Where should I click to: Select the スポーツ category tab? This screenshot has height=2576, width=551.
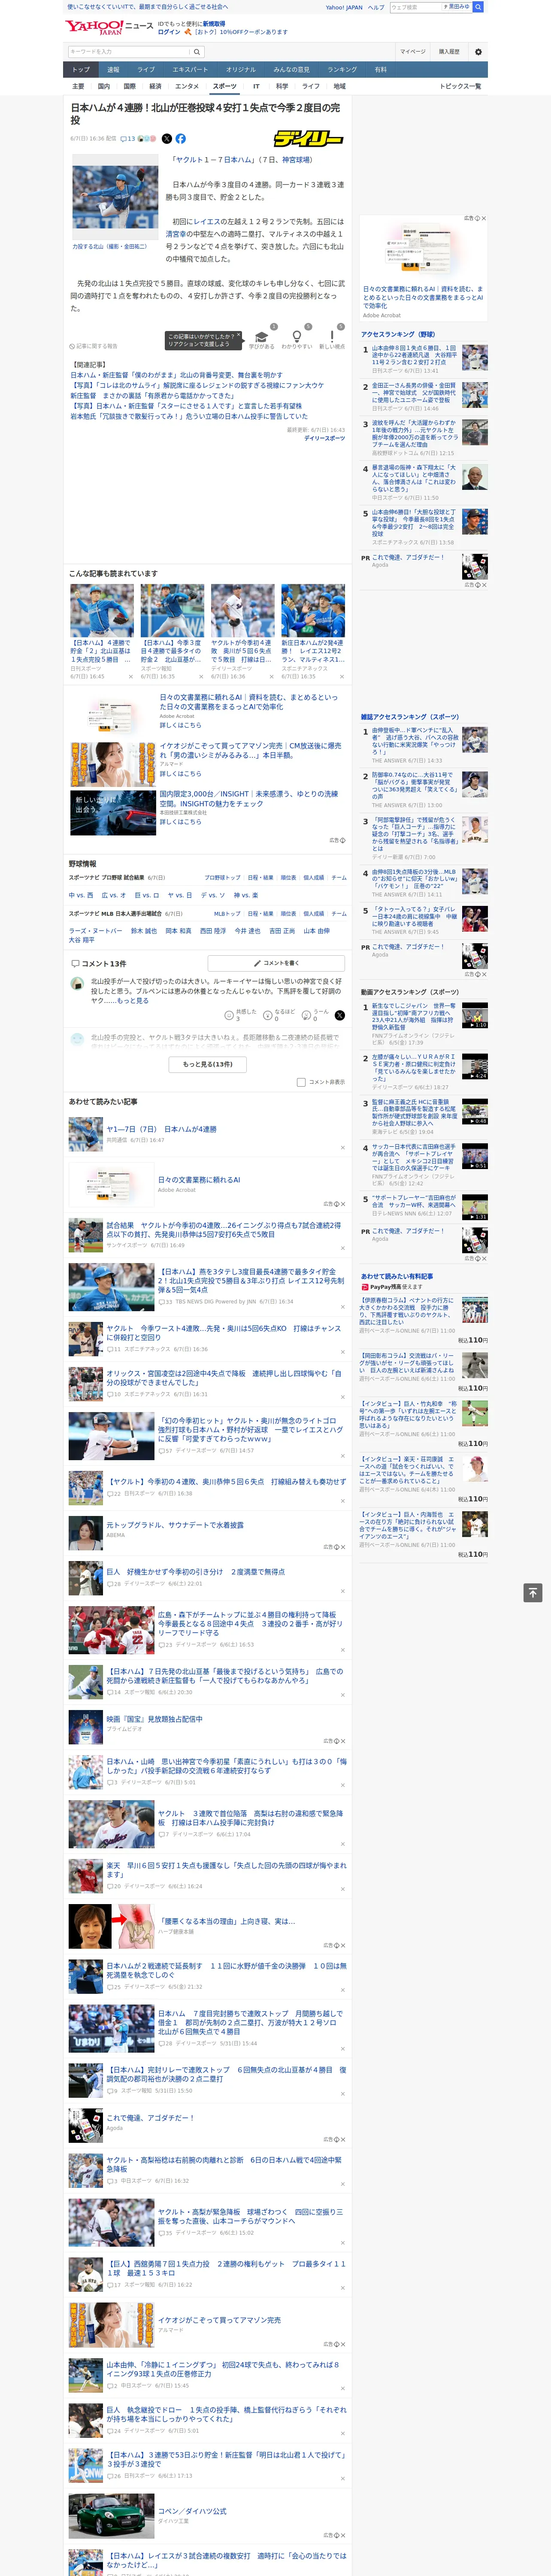pos(225,87)
